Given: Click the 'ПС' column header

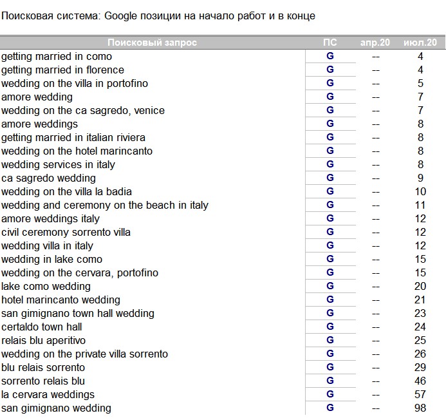Looking at the screenshot, I should 330,43.
